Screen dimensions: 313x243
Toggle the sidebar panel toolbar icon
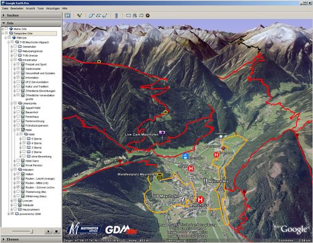point(68,15)
